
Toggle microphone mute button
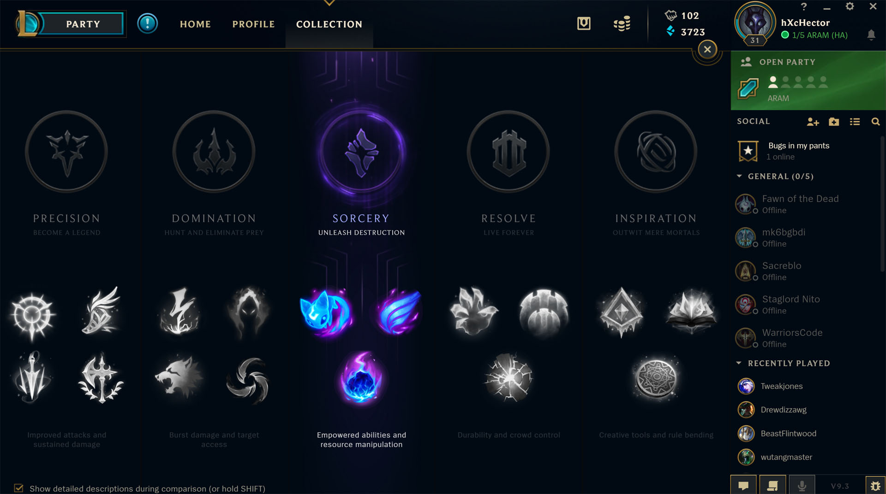tap(802, 486)
